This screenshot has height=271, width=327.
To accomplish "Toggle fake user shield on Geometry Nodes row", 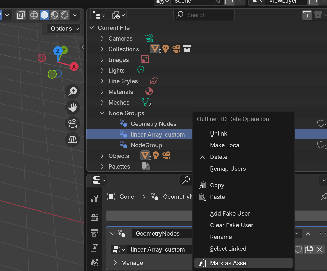I will pos(321,123).
